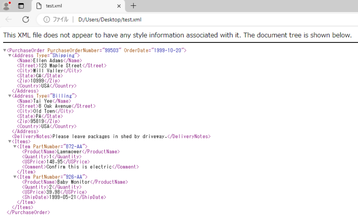
Task: Collapse the Billing Address node
Action: pyautogui.click(x=10, y=96)
